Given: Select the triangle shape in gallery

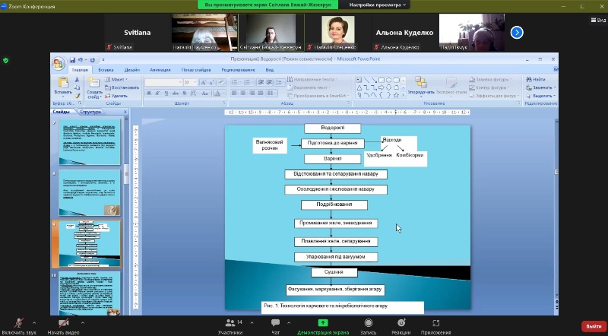Looking at the screenshot, I should point(359,87).
